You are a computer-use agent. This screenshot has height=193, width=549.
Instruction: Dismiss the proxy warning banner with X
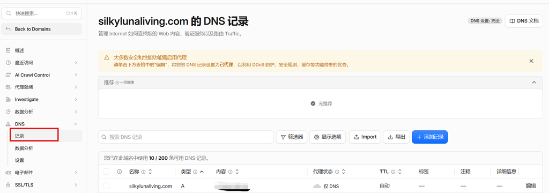(531, 61)
